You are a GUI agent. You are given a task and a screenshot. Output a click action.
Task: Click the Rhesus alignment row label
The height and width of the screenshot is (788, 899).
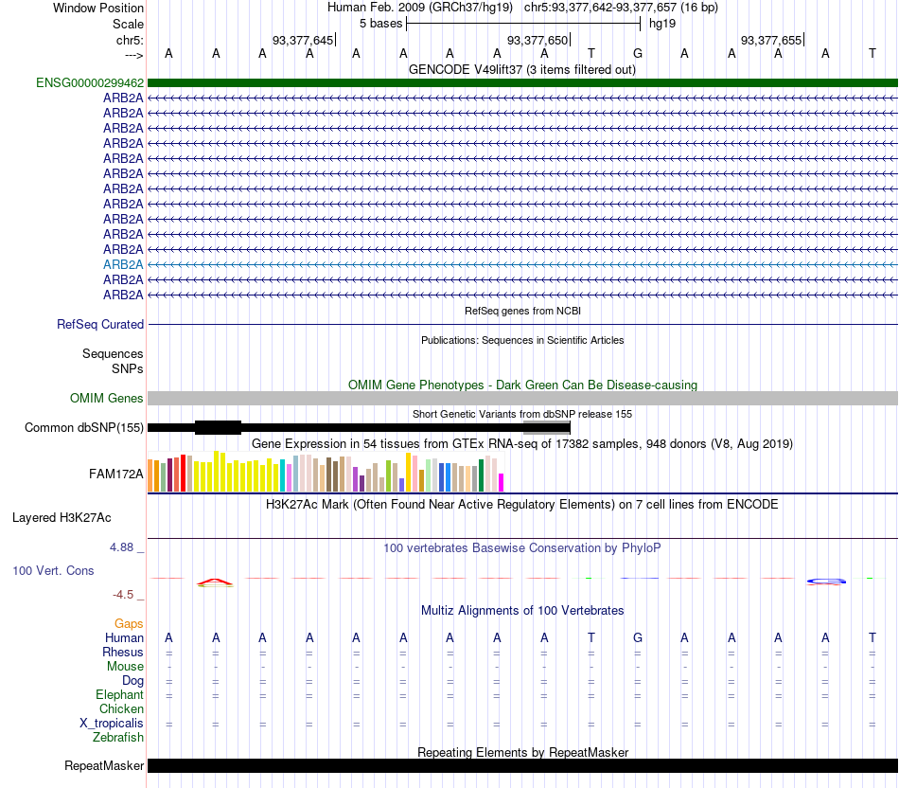tap(123, 652)
